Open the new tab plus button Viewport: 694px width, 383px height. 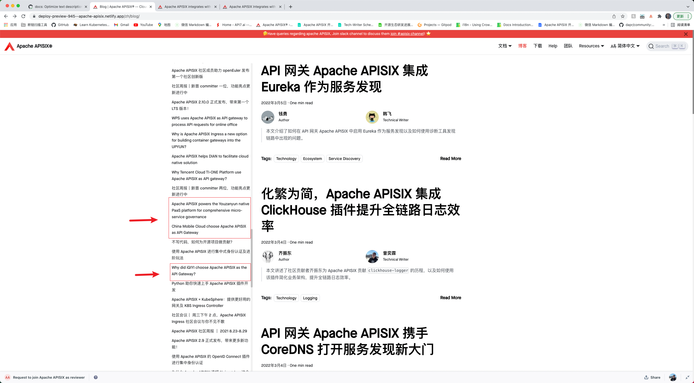(x=291, y=7)
